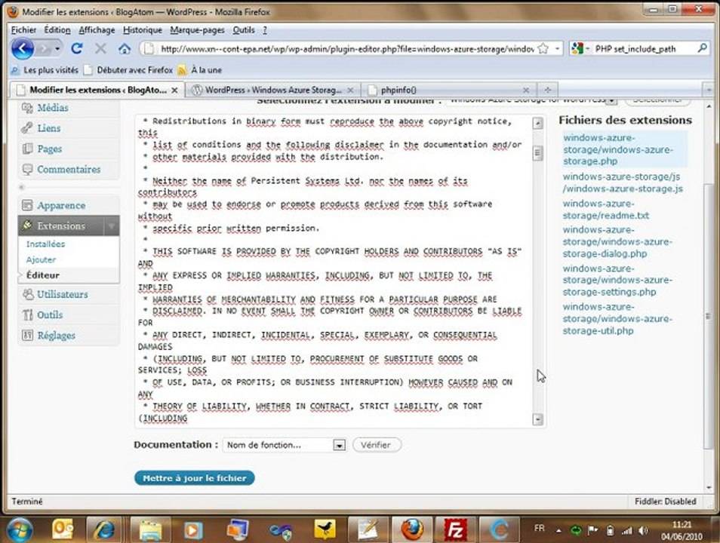Viewport: 720px width, 543px height.
Task: Open Outlook from the taskbar
Action: point(63,529)
